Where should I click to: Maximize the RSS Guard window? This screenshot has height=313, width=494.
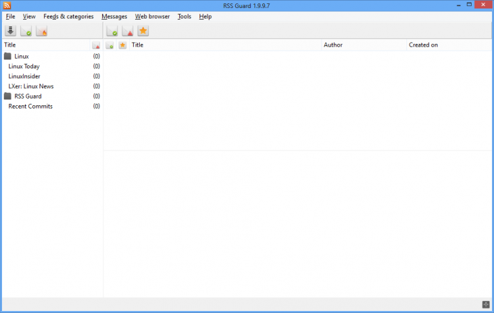[469, 5]
